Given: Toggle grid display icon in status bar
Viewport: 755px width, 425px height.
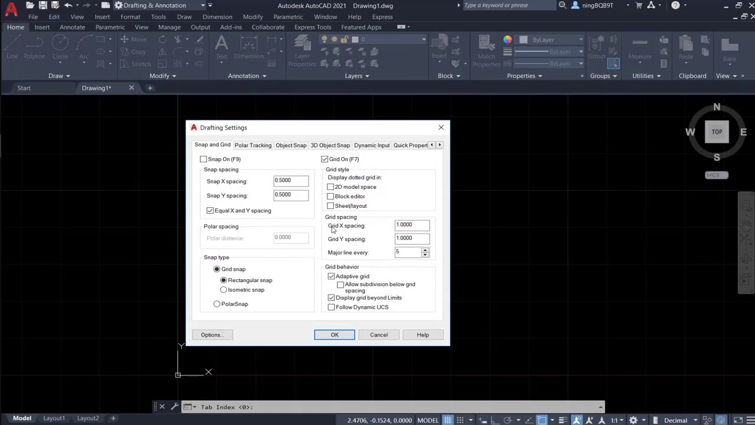Looking at the screenshot, I should click(448, 420).
